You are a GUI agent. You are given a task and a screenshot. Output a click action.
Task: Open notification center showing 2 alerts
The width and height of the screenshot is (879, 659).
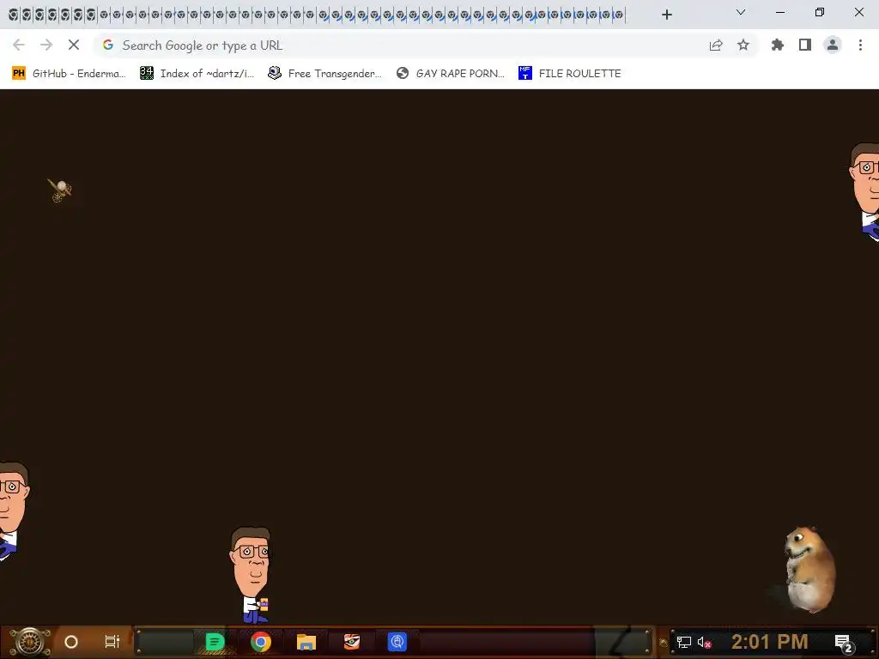click(844, 644)
